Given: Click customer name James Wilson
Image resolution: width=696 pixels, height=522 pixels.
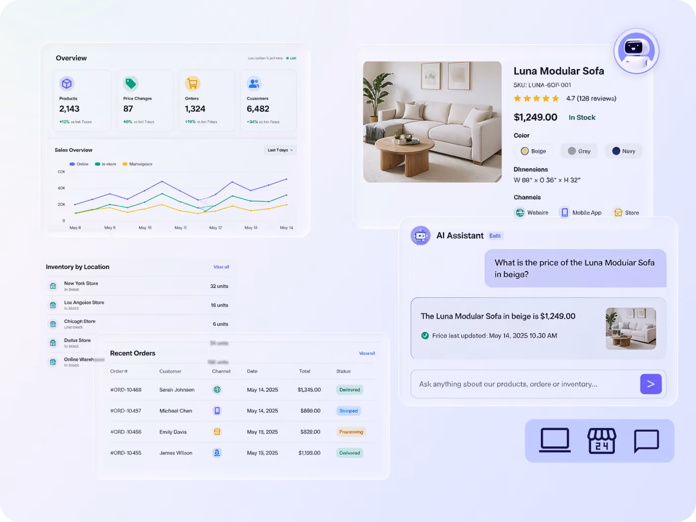Looking at the screenshot, I should click(176, 452).
